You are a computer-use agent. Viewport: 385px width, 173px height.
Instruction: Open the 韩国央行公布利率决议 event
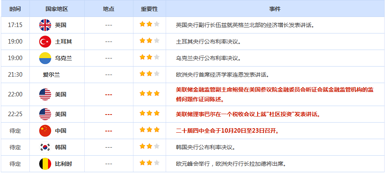[208, 147]
